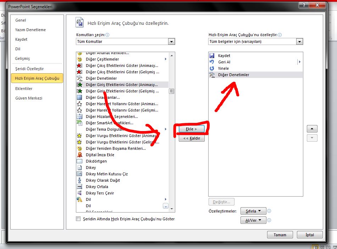This screenshot has height=249, width=337.
Task: Click the << Kaldır button
Action: coord(192,138)
